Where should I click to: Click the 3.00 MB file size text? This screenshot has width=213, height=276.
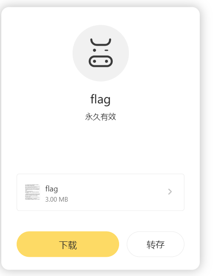[x=57, y=200]
